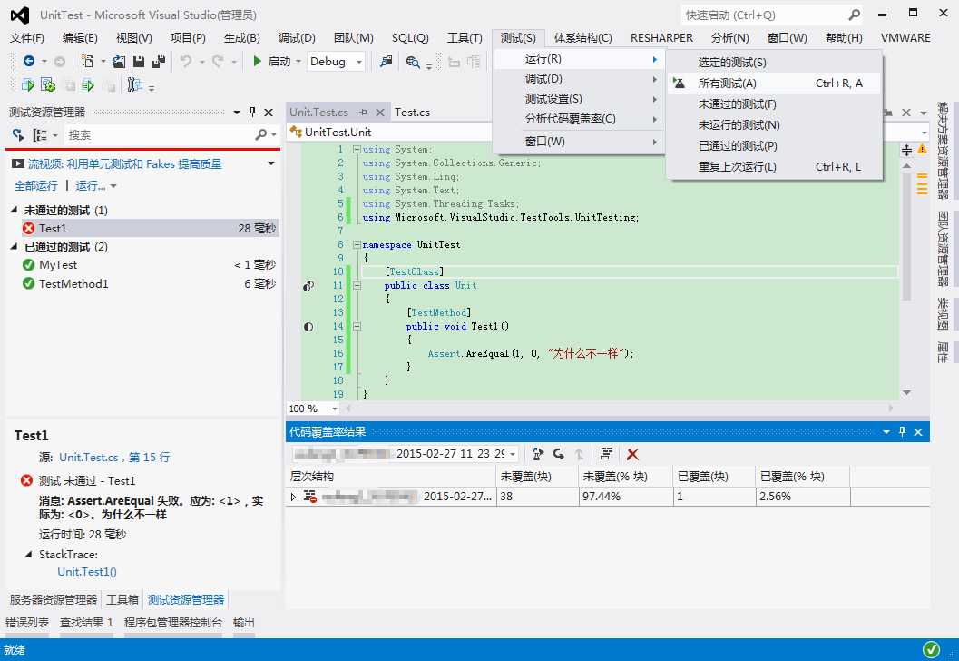
Task: Select 未通过的测试(F) in the Run submenu
Action: coord(774,104)
